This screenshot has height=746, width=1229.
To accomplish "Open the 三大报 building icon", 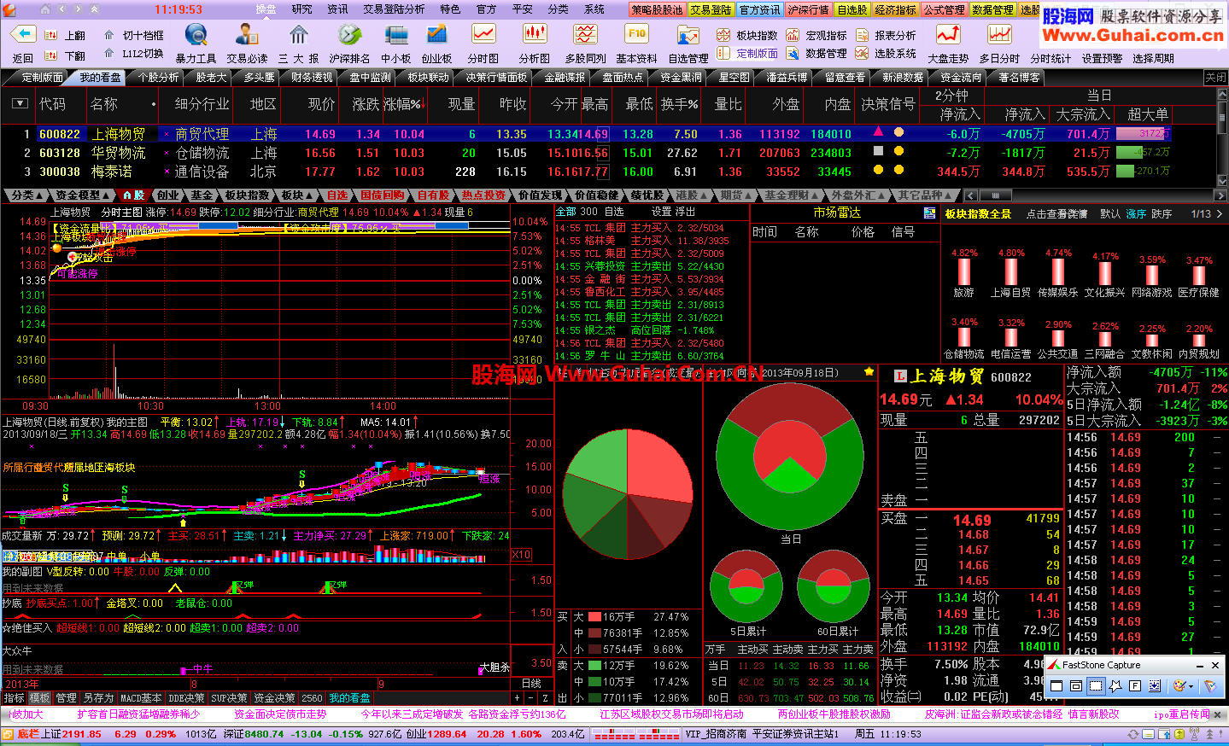I will tap(298, 35).
